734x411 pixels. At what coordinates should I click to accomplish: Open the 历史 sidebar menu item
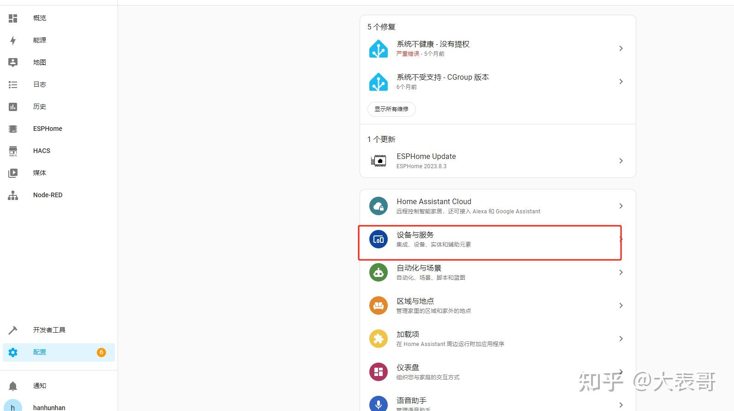(x=59, y=106)
